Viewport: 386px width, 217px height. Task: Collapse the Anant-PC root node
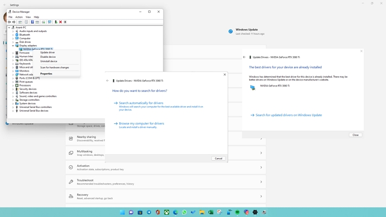coord(9,28)
